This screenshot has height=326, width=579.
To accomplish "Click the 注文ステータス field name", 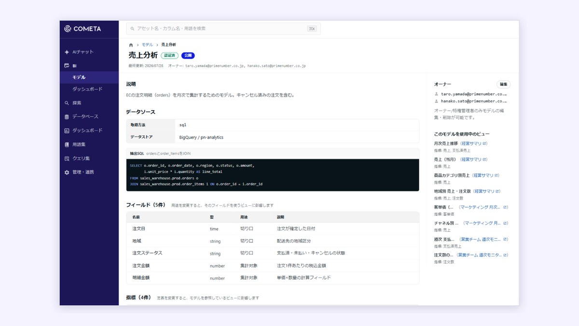I will (x=147, y=253).
